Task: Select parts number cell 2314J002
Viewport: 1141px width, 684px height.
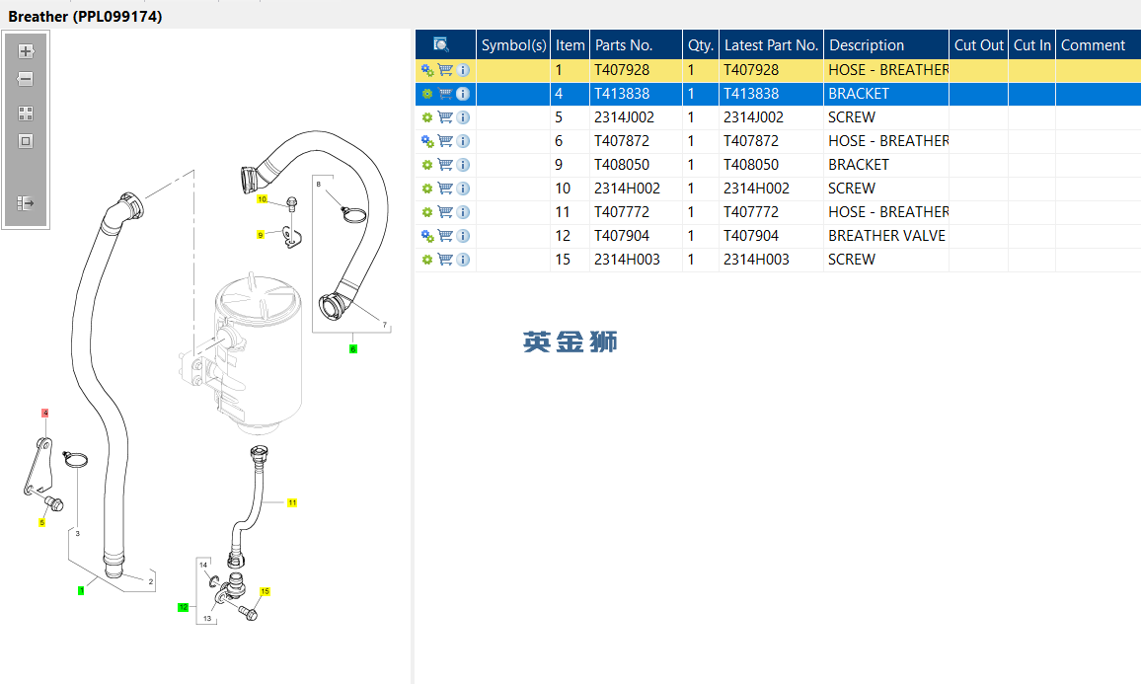Action: [x=636, y=117]
